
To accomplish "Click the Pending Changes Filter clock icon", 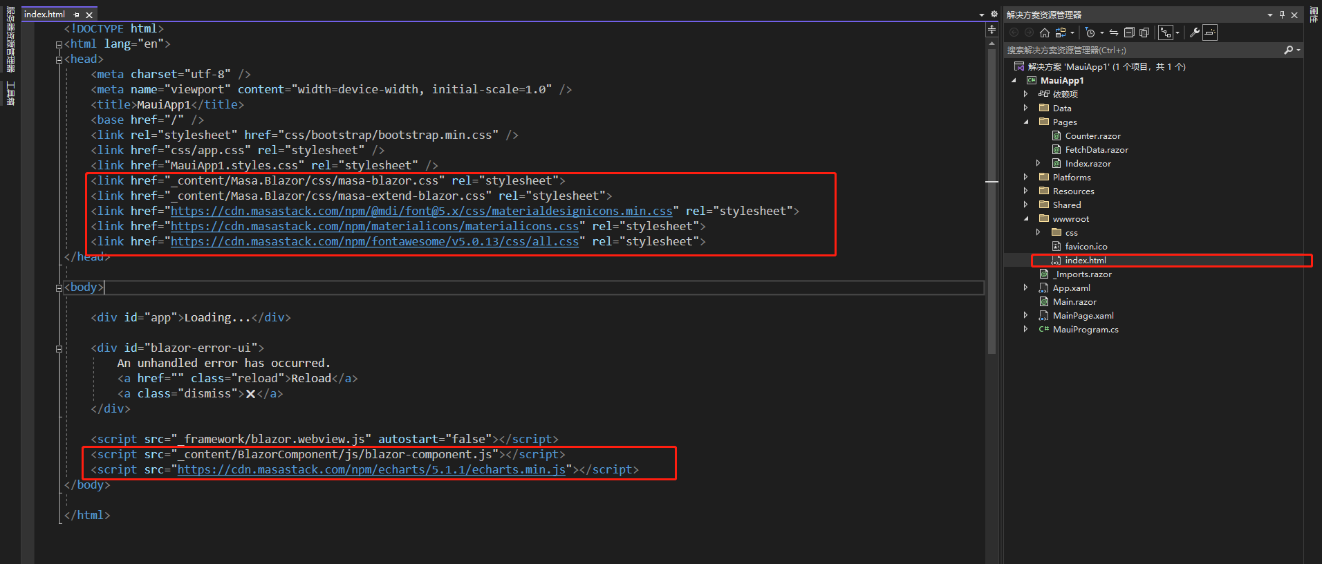I will [x=1090, y=32].
